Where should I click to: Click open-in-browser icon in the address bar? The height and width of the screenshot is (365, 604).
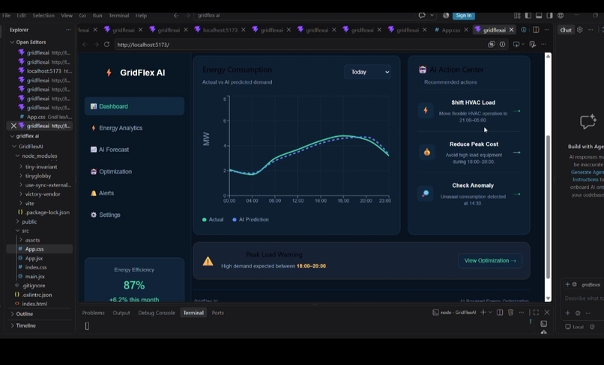(x=491, y=45)
